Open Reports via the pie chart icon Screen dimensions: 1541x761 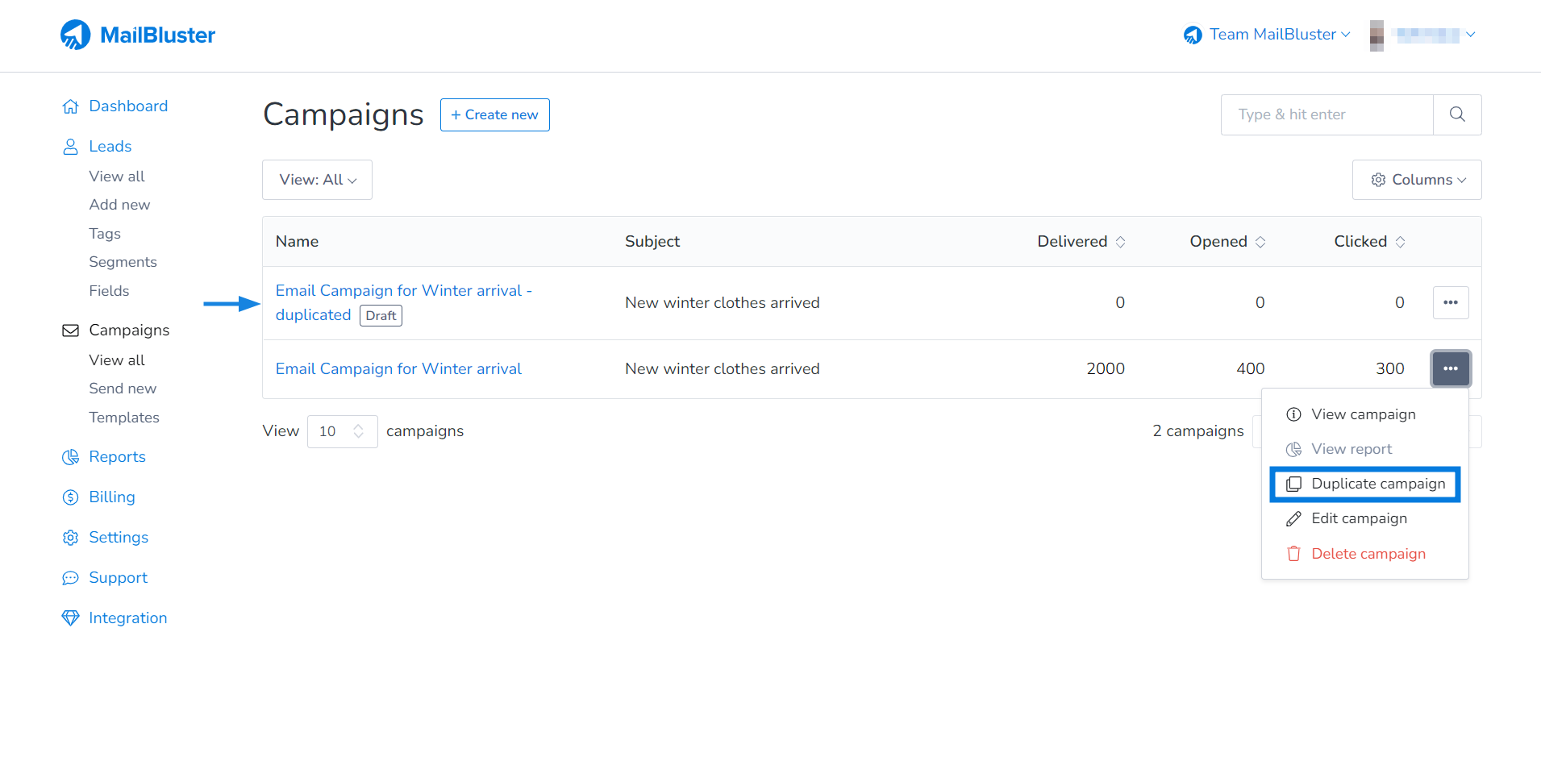pos(71,456)
